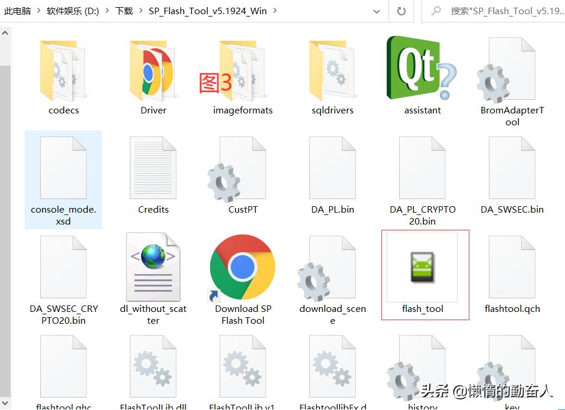This screenshot has height=410, width=565.
Task: Open the codecs folder
Action: click(x=63, y=71)
